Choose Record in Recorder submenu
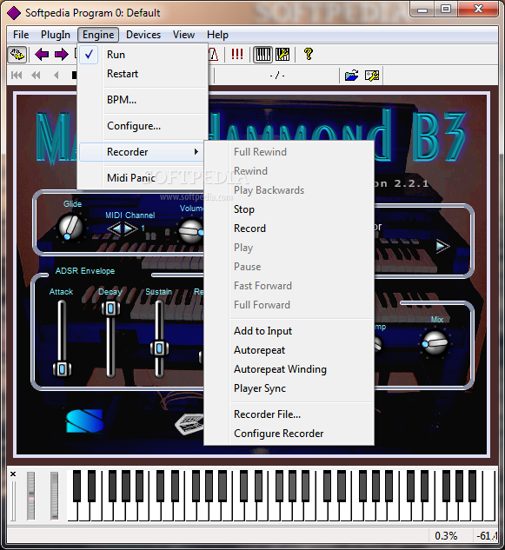Viewport: 505px width, 550px height. pyautogui.click(x=289, y=229)
